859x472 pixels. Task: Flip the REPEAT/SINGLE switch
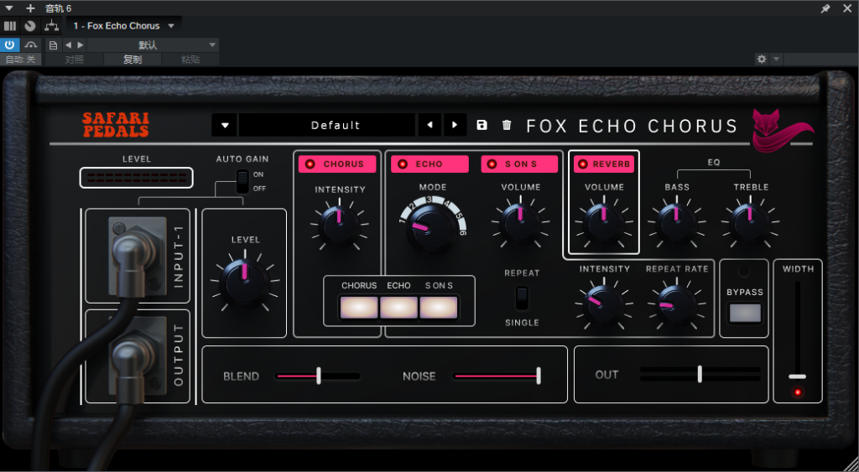click(522, 298)
